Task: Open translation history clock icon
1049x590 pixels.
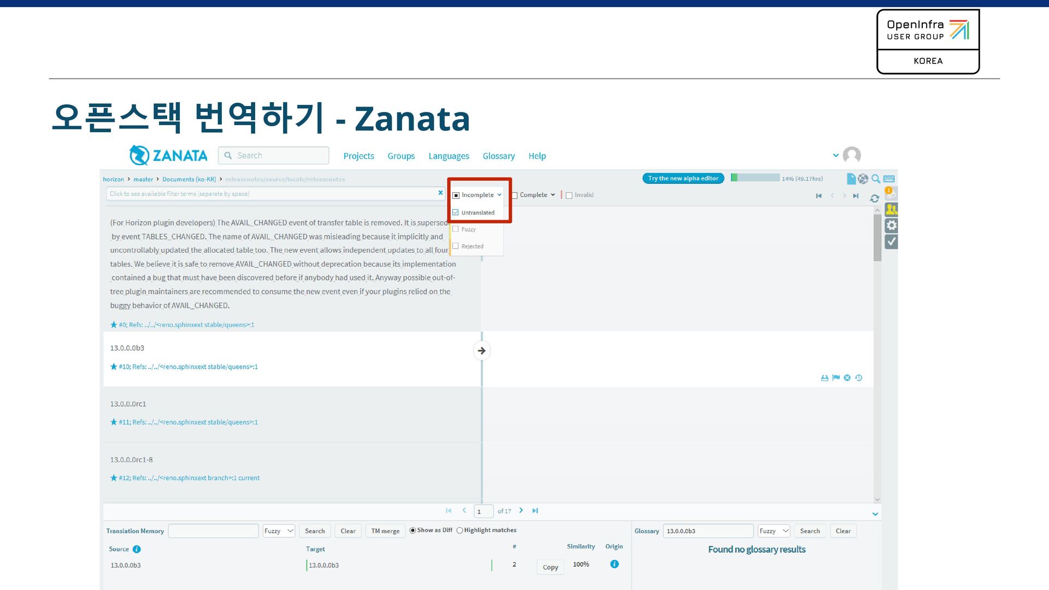Action: (858, 377)
